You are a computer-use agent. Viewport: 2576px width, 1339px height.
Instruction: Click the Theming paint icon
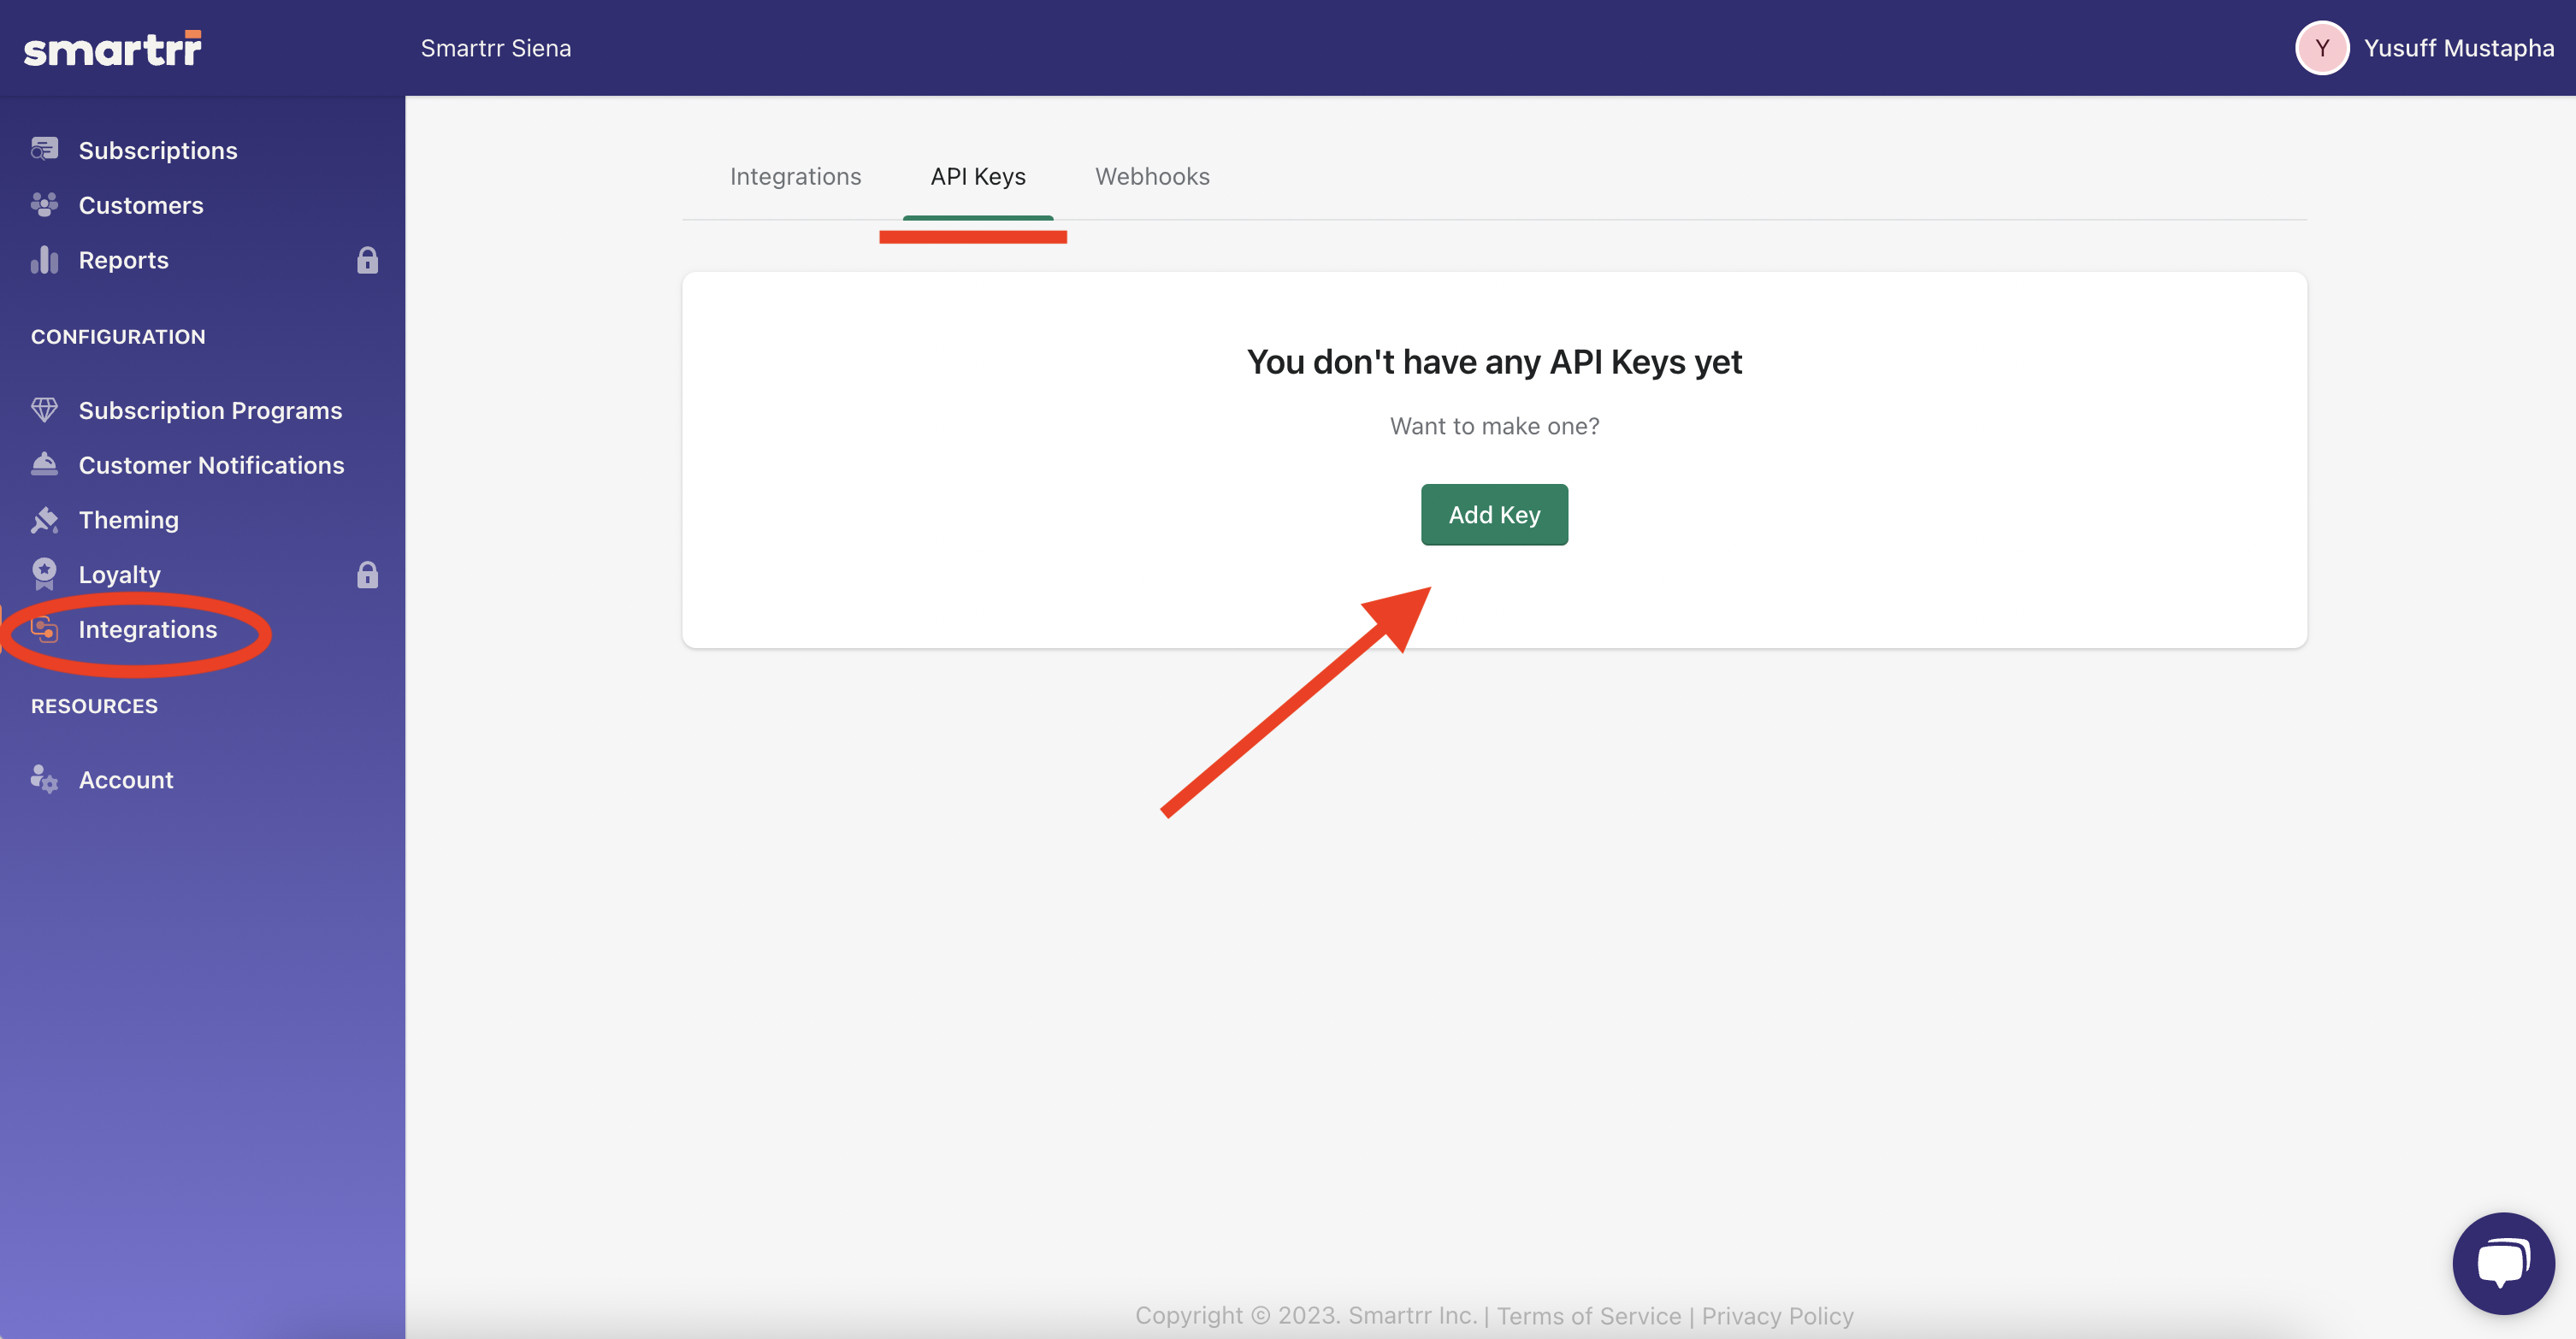[x=44, y=519]
